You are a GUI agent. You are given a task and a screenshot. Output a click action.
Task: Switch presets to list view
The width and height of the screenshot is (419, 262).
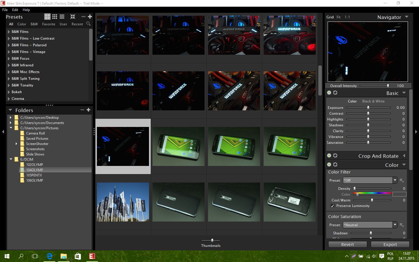pos(62,17)
